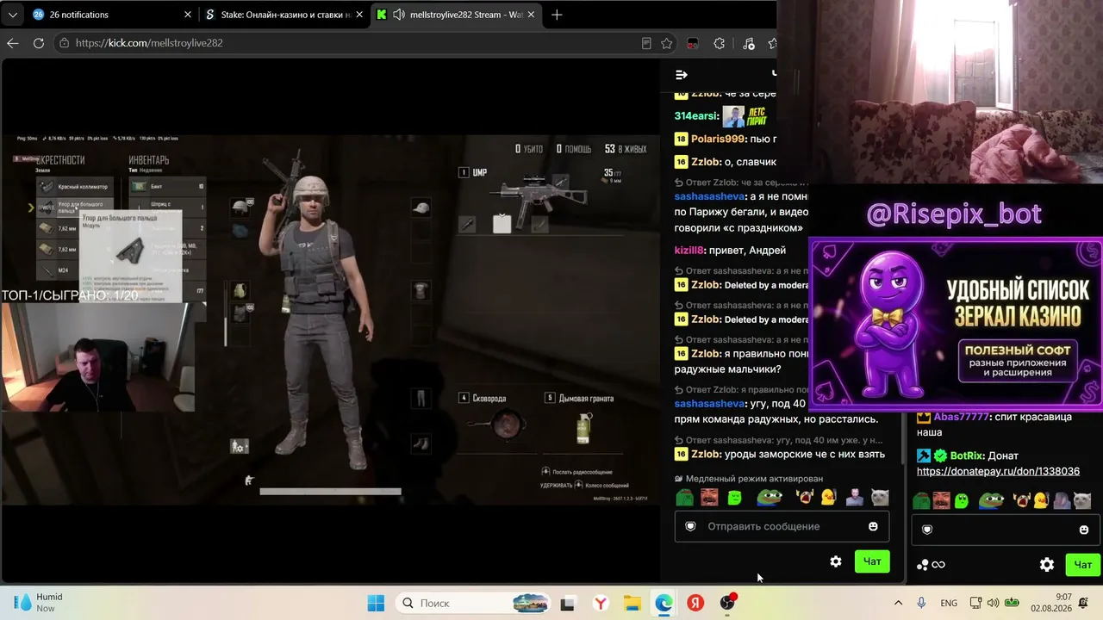
Task: Open emoji picker in right chat input
Action: pos(1084,530)
